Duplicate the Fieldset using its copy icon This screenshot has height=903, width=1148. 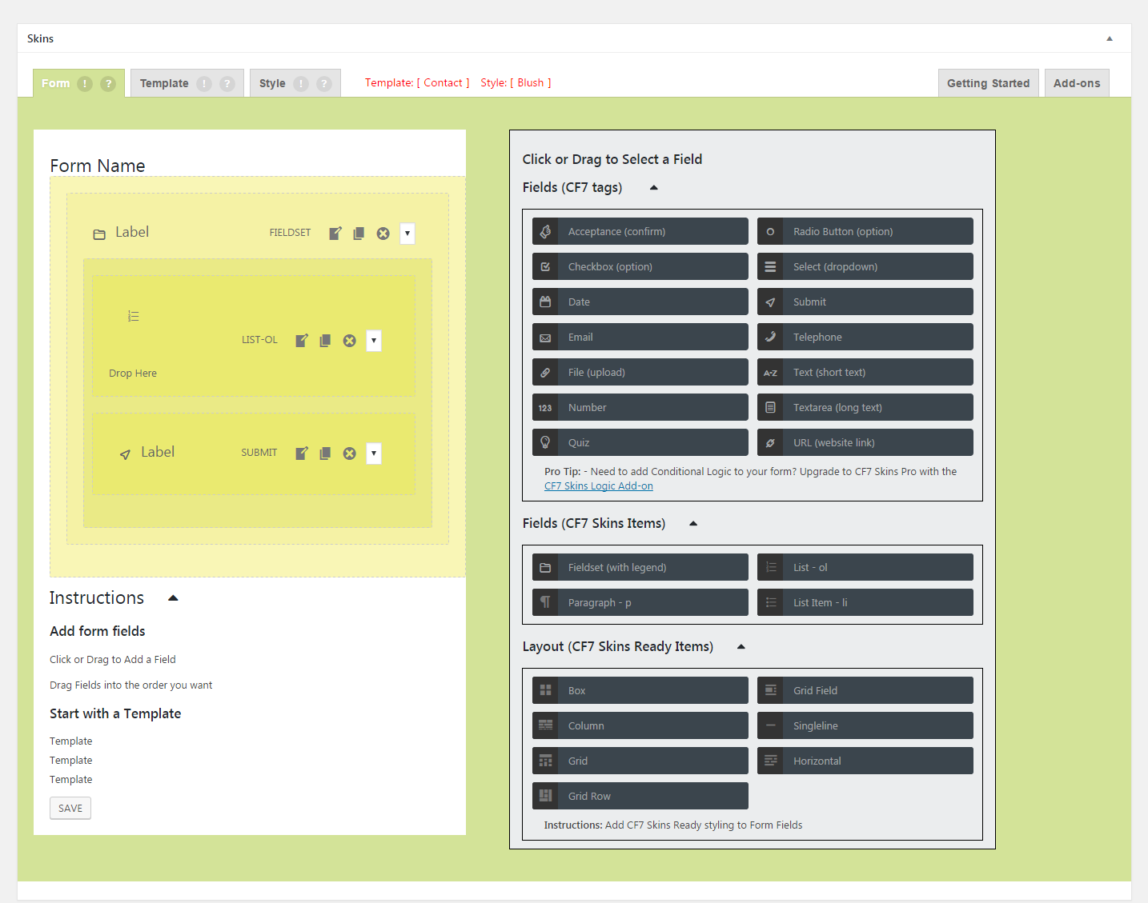click(359, 234)
